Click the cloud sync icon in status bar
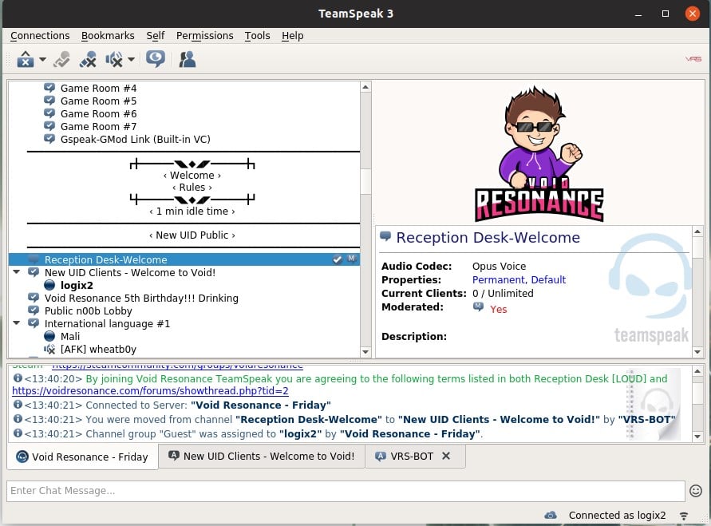 (x=551, y=516)
